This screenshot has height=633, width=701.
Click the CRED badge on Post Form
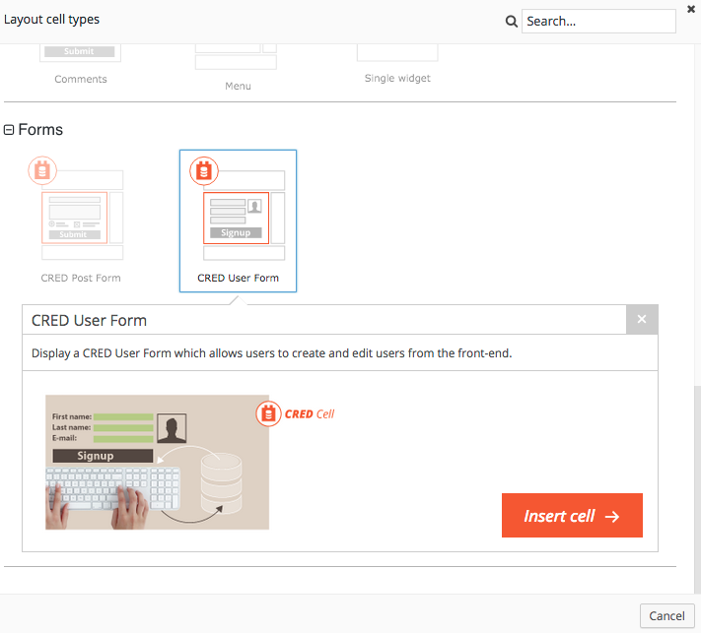(42, 170)
